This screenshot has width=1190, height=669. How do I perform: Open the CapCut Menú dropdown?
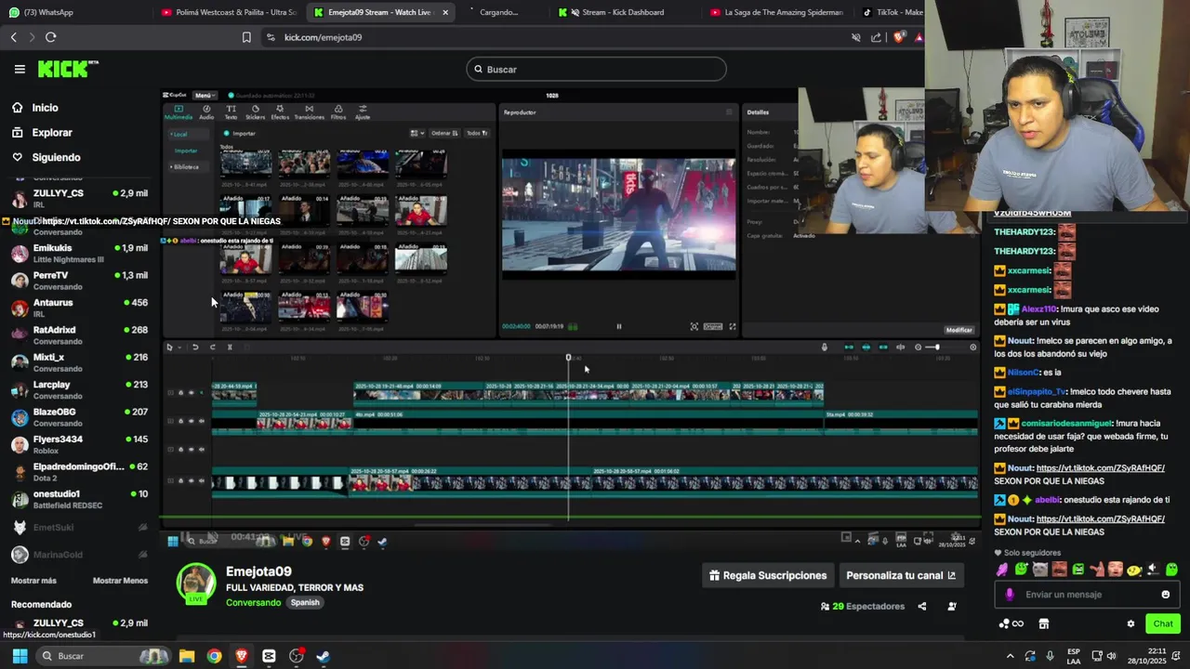[205, 95]
